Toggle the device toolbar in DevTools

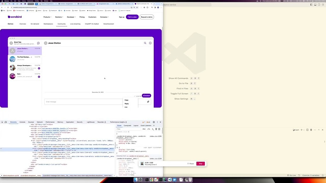pyautogui.click(x=6, y=122)
